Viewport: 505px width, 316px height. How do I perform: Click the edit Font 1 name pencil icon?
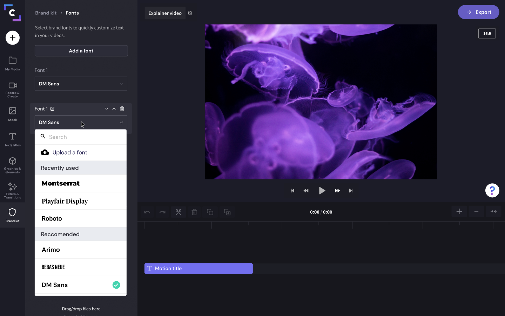(x=52, y=109)
